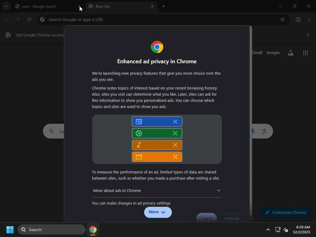Open Settings from the privacy dialog
The image size is (316, 237).
point(232,218)
